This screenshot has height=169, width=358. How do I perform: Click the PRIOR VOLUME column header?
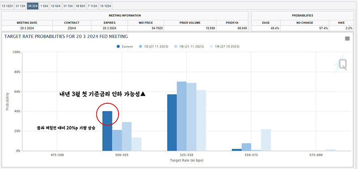click(x=190, y=23)
